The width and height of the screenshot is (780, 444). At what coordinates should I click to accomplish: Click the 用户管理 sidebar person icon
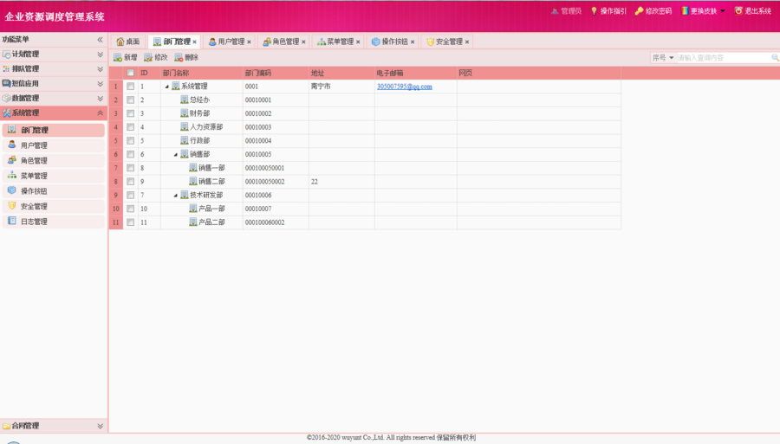pos(12,145)
